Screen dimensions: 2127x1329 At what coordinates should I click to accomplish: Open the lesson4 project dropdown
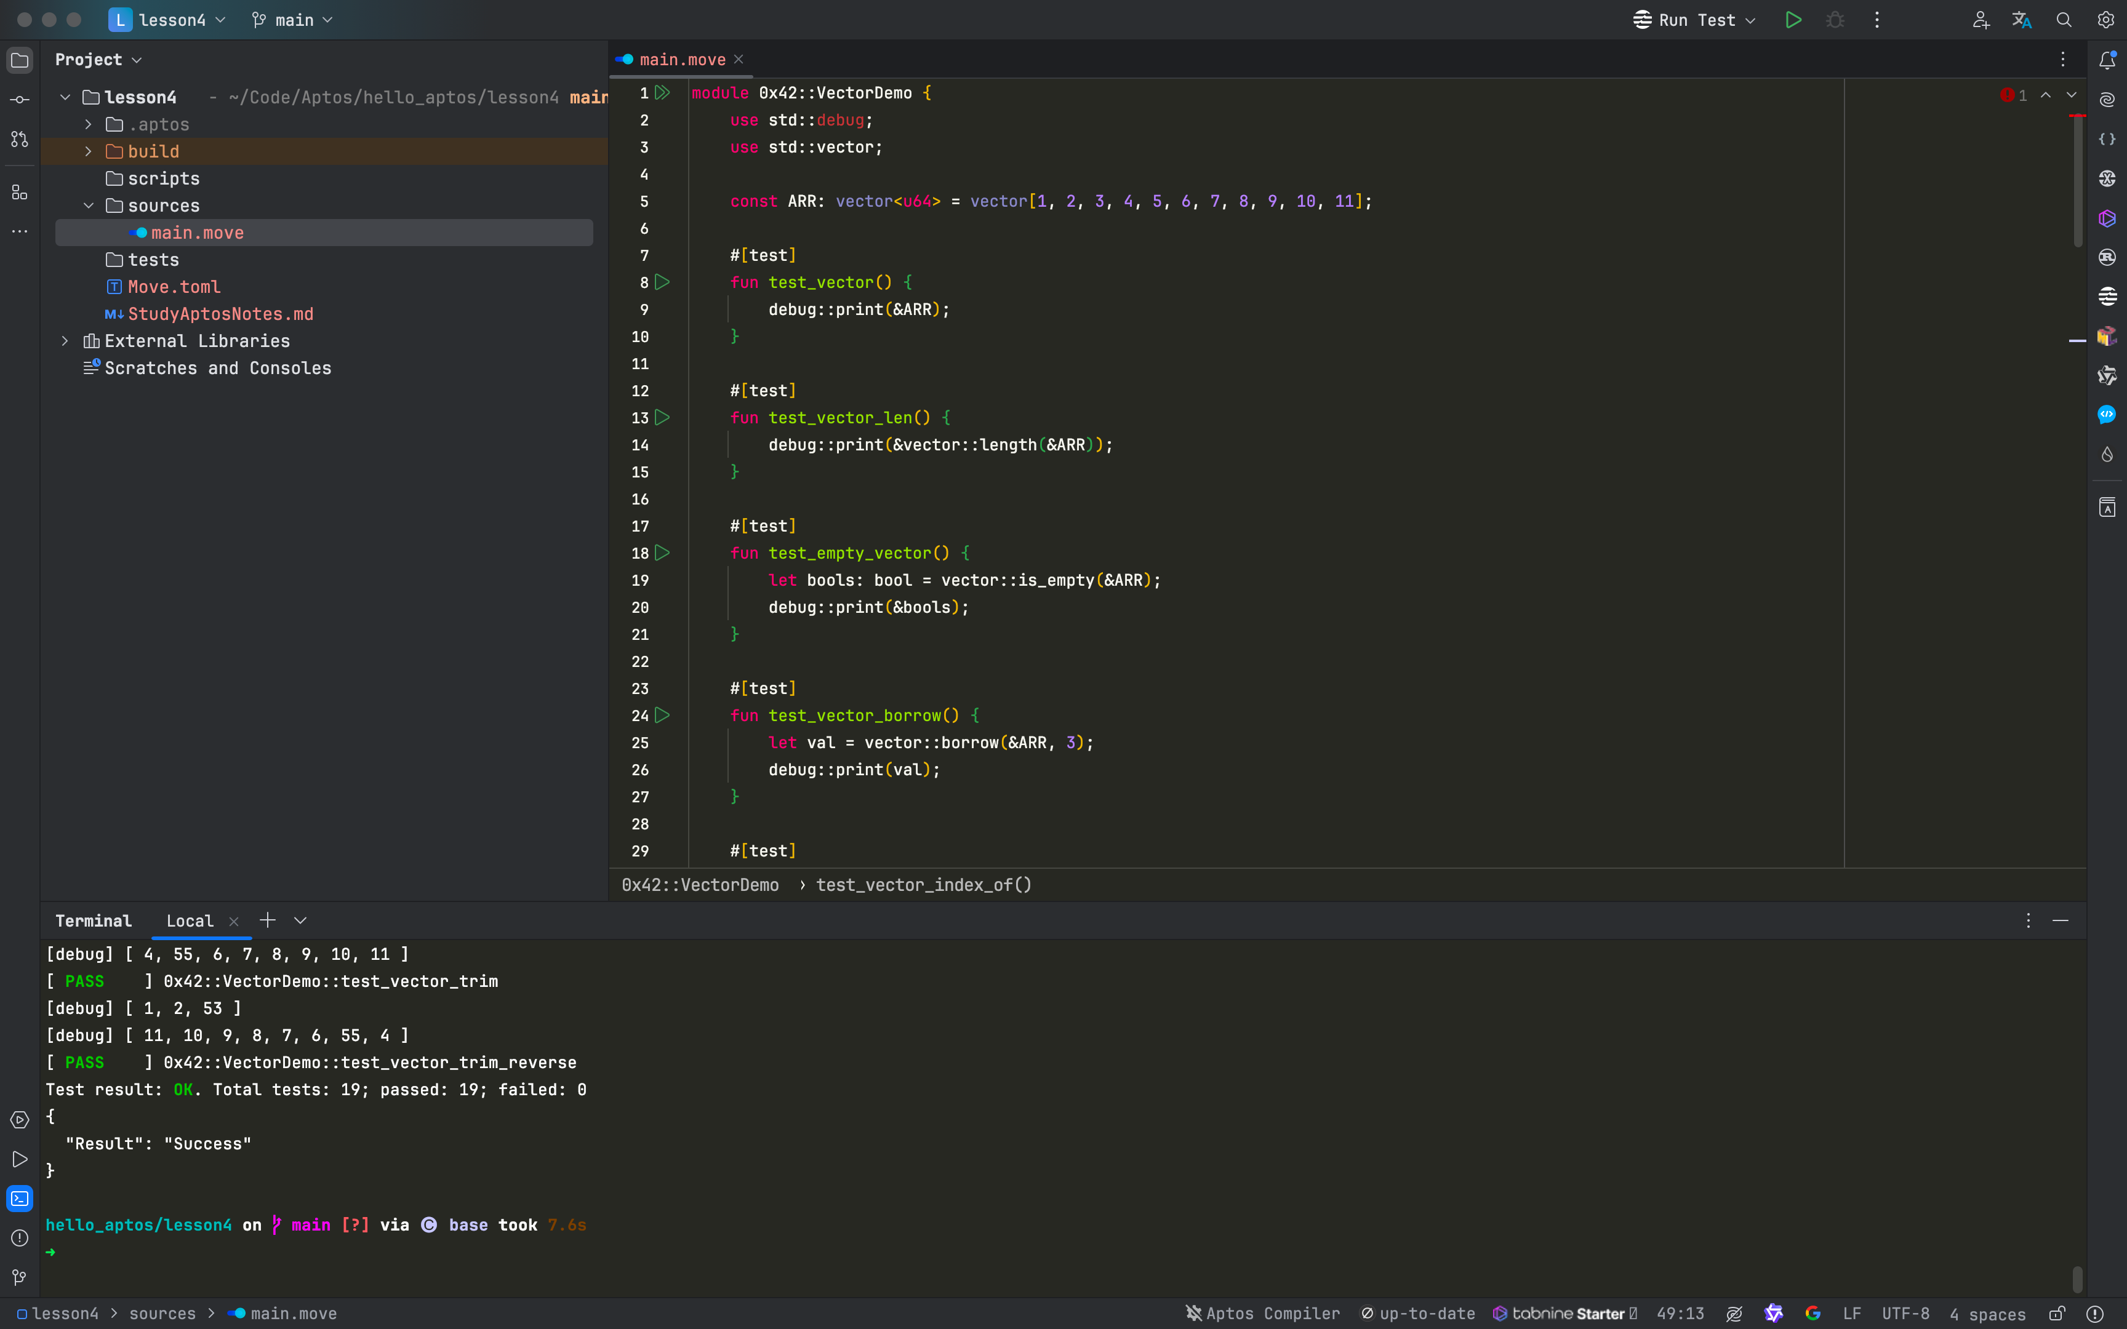point(167,19)
